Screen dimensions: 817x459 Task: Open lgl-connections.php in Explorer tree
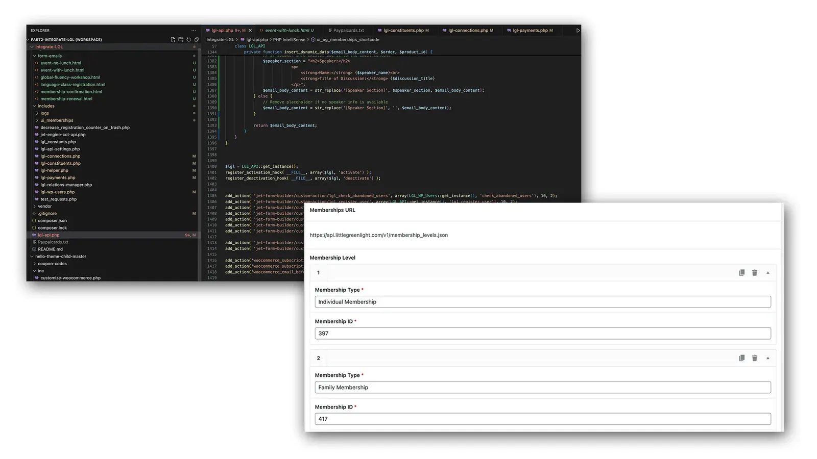tap(60, 156)
